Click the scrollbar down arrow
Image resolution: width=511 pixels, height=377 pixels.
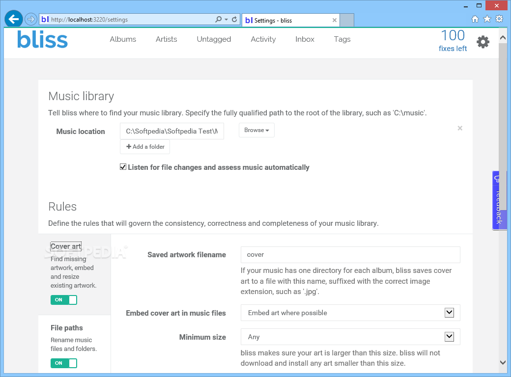tap(503, 362)
